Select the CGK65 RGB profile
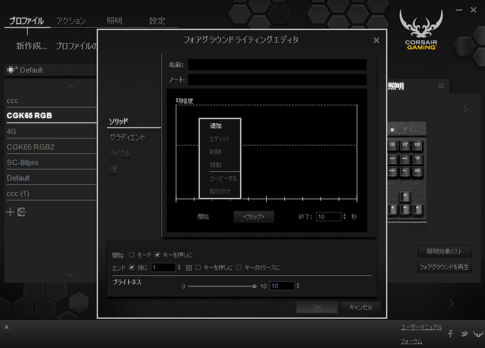 click(51, 116)
